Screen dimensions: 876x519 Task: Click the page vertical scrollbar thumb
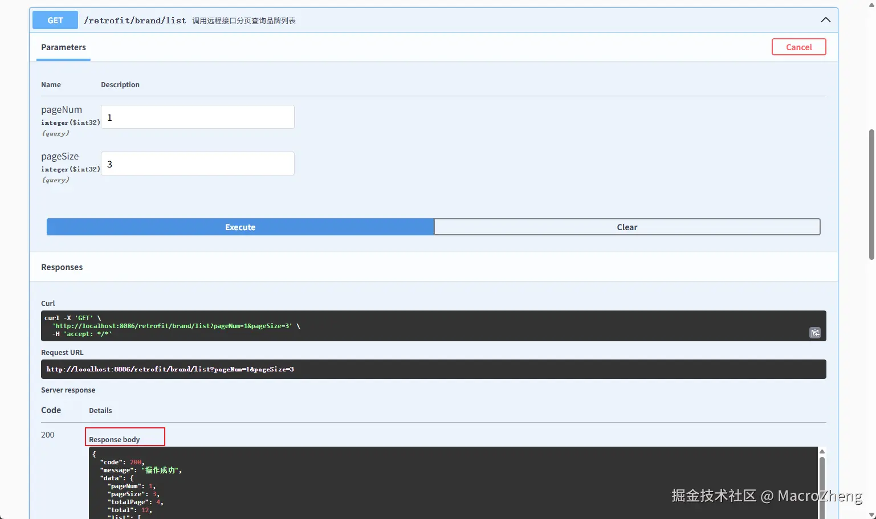pyautogui.click(x=871, y=194)
